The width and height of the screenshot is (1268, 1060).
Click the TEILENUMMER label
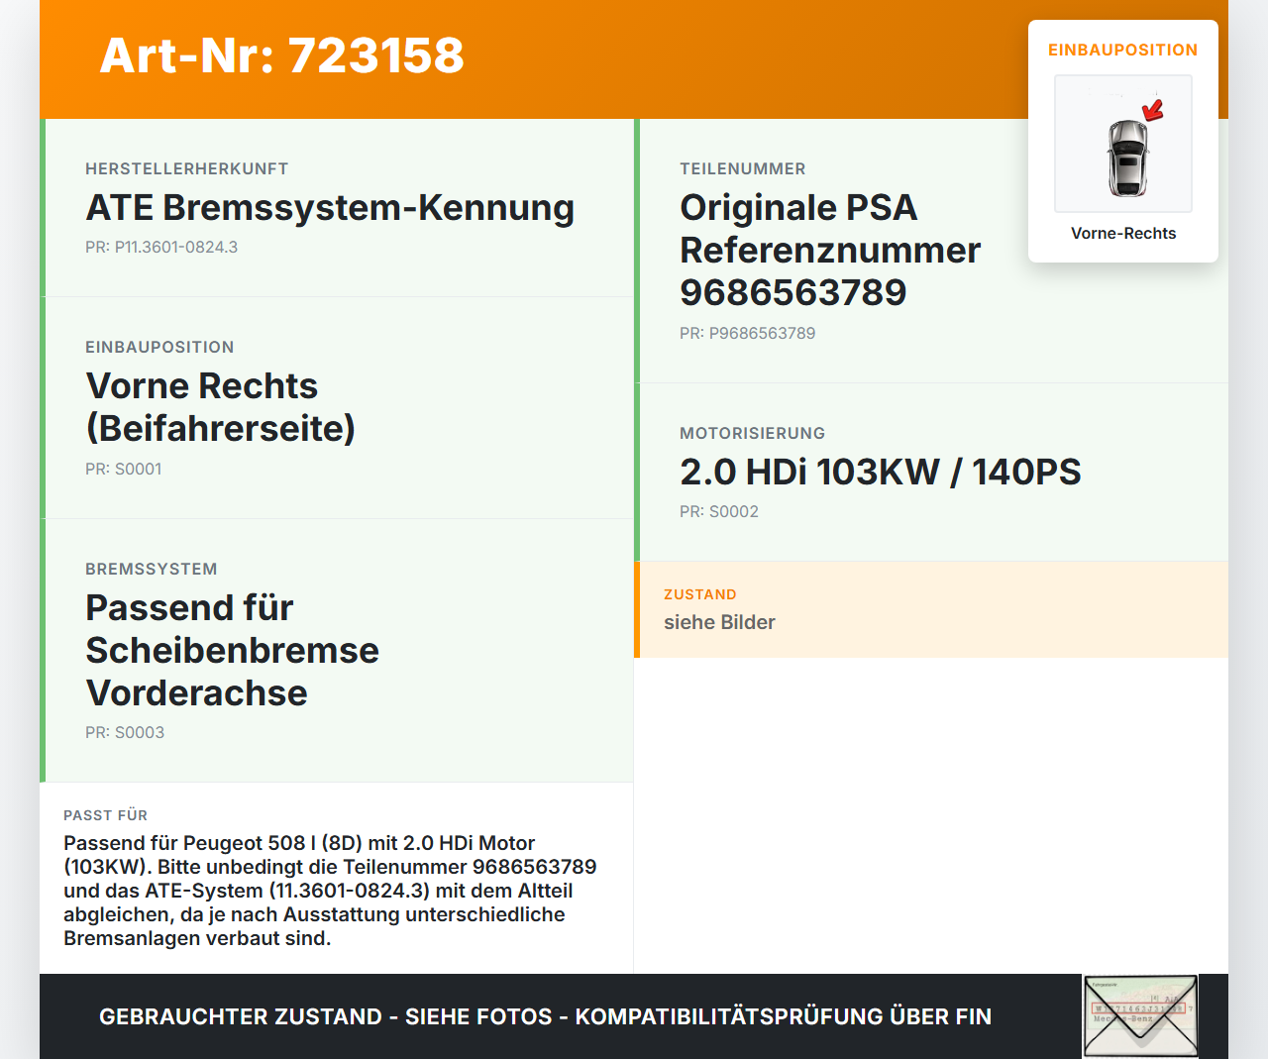click(742, 169)
